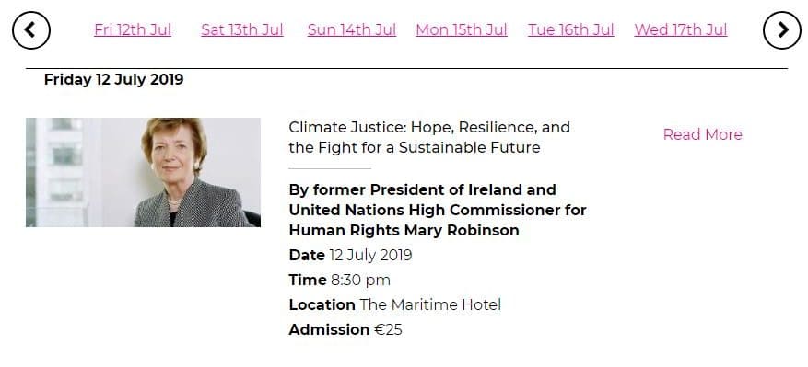Open the Sat 13th Jul schedule
This screenshot has width=808, height=367.
pyautogui.click(x=242, y=29)
